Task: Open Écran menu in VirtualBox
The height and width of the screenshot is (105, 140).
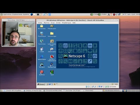Action: pyautogui.click(x=53, y=23)
